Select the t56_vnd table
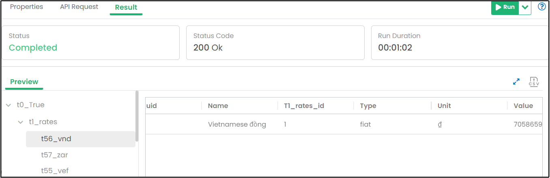This screenshot has height=178, width=550. (81, 139)
